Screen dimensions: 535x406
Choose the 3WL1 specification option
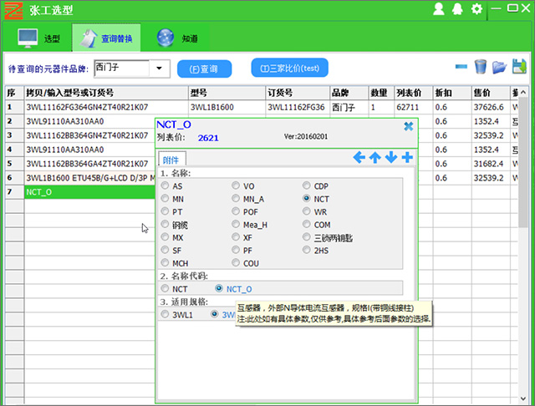pos(165,315)
